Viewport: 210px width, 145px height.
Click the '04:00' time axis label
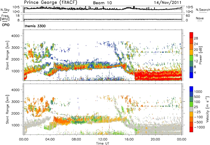coord(50,140)
